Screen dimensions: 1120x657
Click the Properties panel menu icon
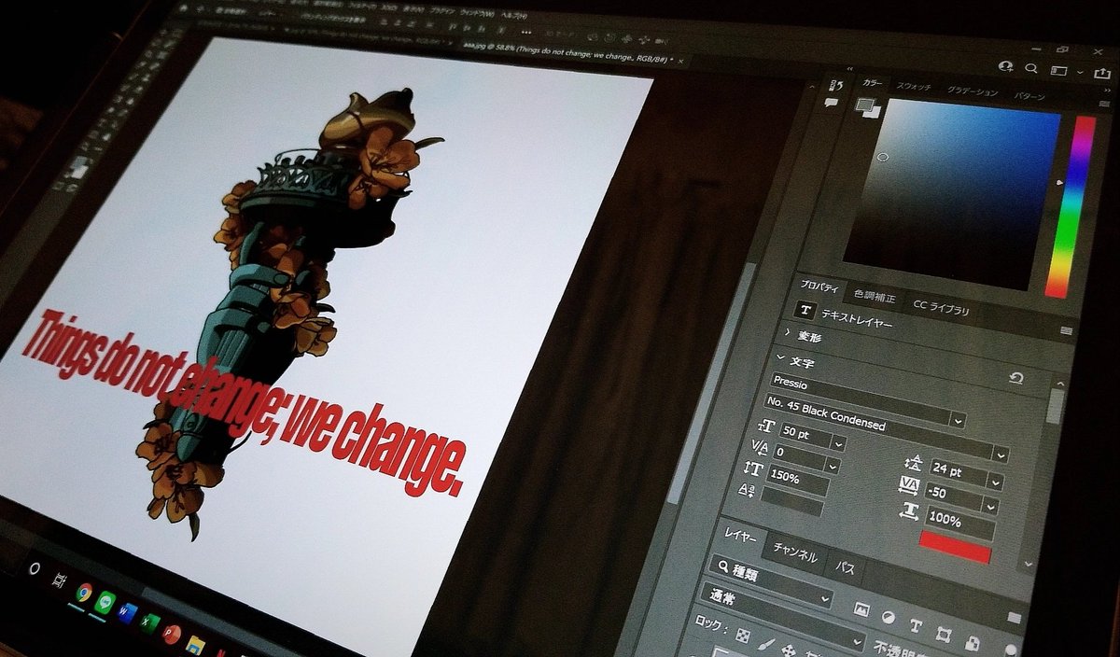pos(1065,330)
